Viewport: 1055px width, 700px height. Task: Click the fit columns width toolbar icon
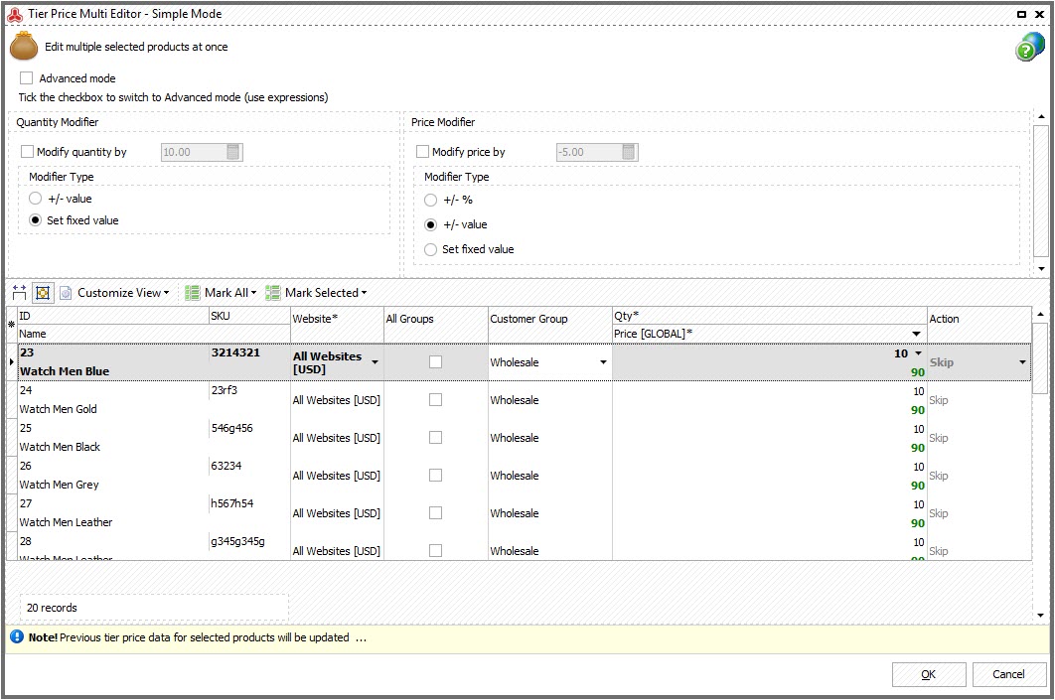coord(20,293)
